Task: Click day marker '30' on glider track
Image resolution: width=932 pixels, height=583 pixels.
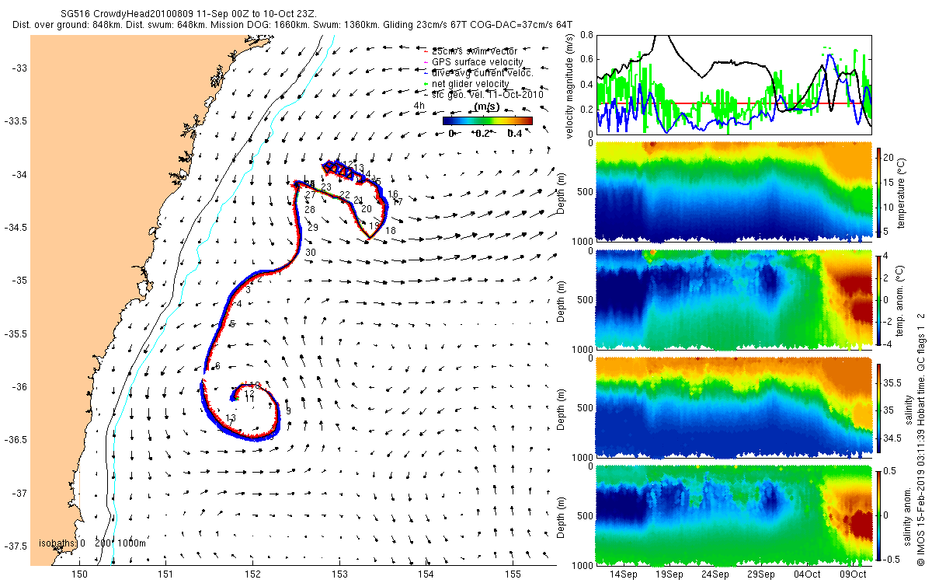Action: (x=310, y=253)
